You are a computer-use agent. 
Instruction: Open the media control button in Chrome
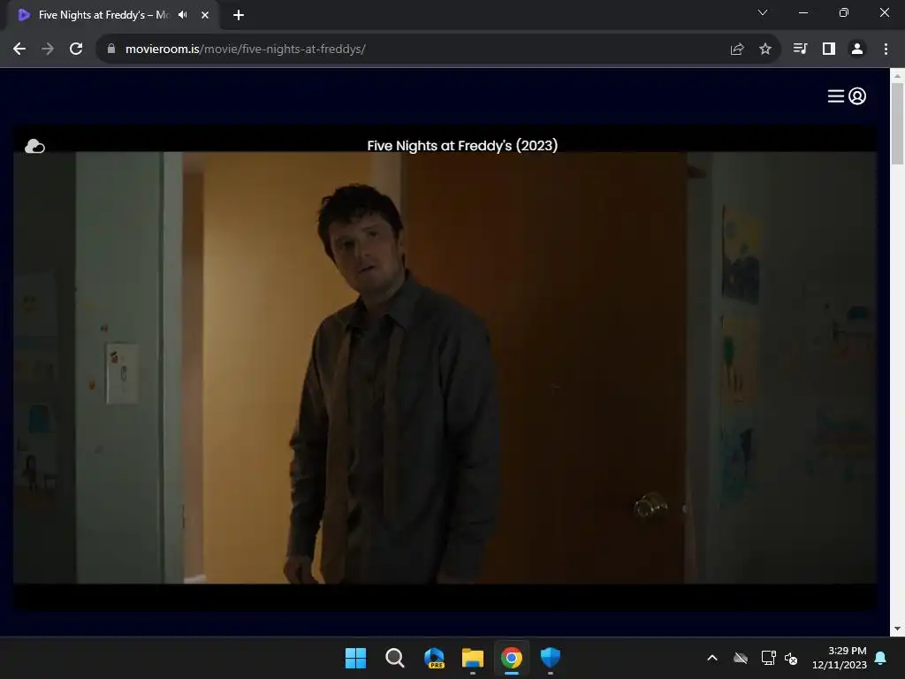800,50
